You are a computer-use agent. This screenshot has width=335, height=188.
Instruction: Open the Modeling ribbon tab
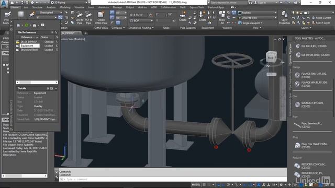[x=65, y=7]
